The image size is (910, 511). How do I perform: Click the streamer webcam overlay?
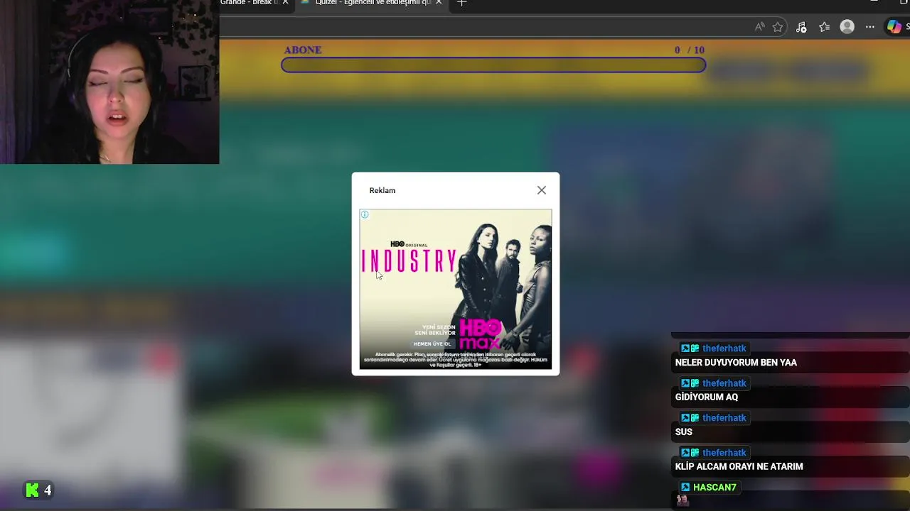pyautogui.click(x=109, y=82)
